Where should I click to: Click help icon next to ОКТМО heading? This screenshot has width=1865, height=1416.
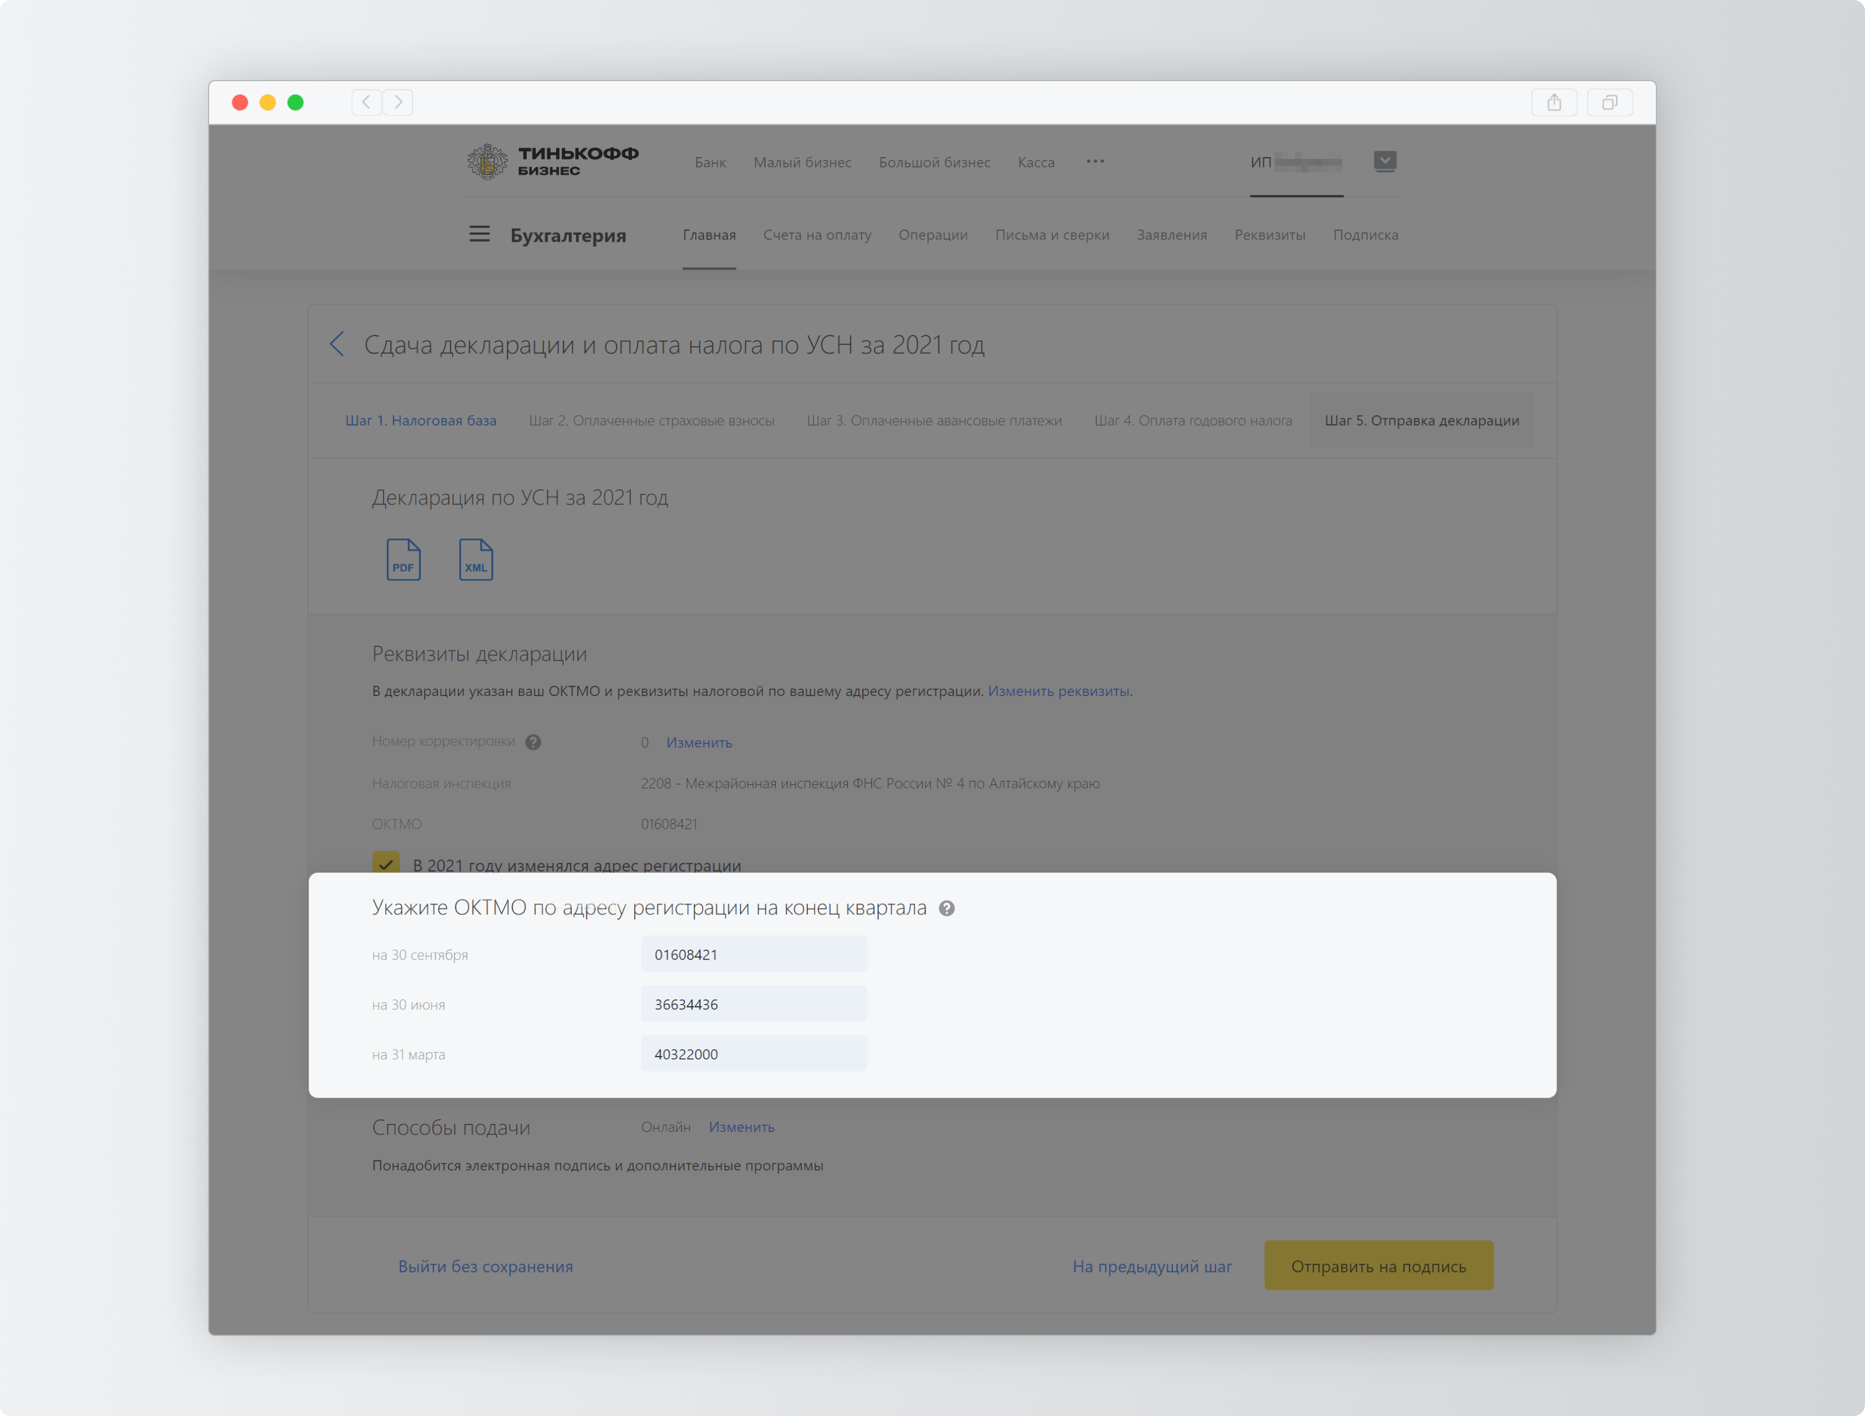pos(947,909)
